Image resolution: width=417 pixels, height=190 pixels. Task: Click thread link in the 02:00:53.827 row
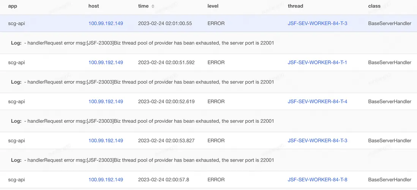click(317, 141)
